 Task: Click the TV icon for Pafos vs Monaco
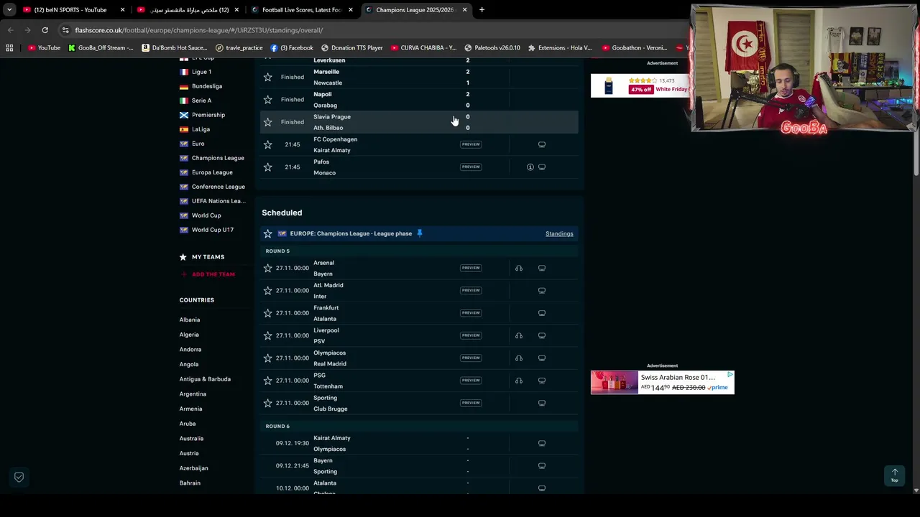pos(542,167)
